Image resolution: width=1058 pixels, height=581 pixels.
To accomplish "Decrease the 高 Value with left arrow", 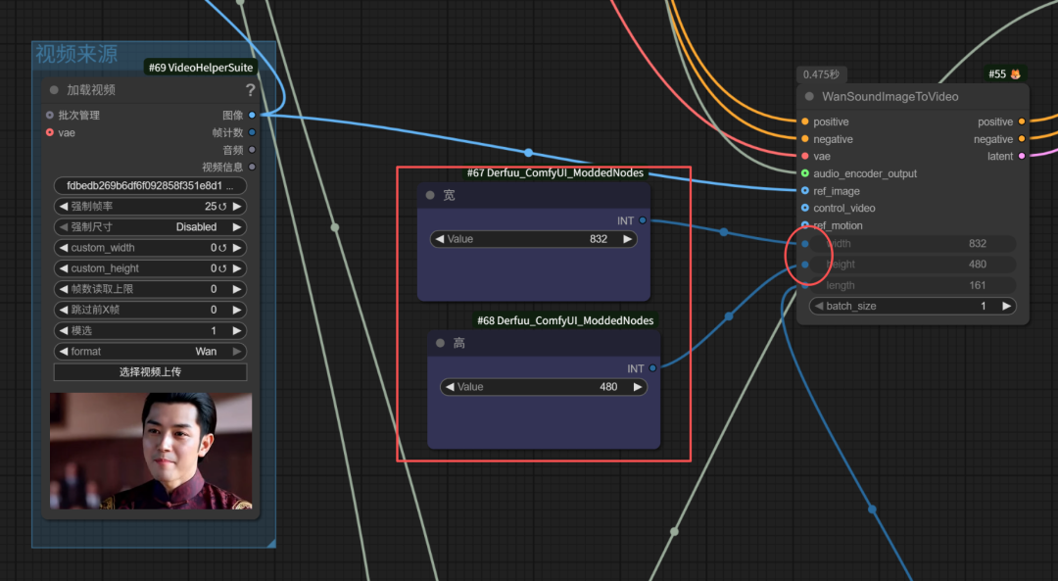I will [450, 387].
